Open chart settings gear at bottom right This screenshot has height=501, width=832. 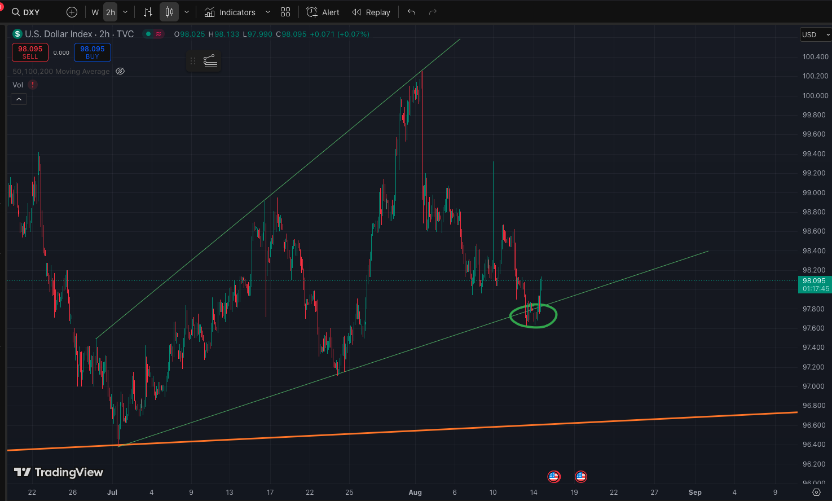pos(816,492)
